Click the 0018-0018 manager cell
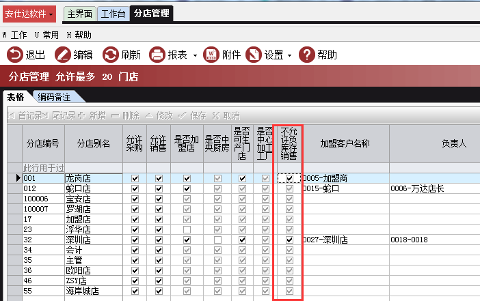 tap(435, 240)
